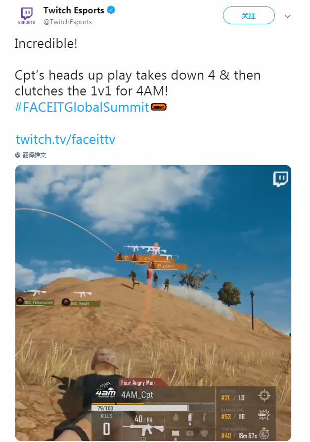Play the embedded gameplay video
Screen dimensions: 310x442
(153, 303)
